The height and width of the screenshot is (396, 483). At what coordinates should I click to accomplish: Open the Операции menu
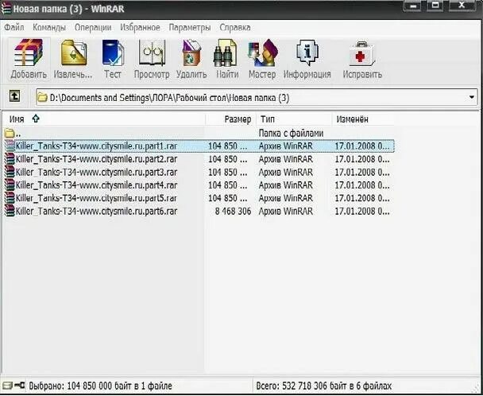[x=93, y=28]
